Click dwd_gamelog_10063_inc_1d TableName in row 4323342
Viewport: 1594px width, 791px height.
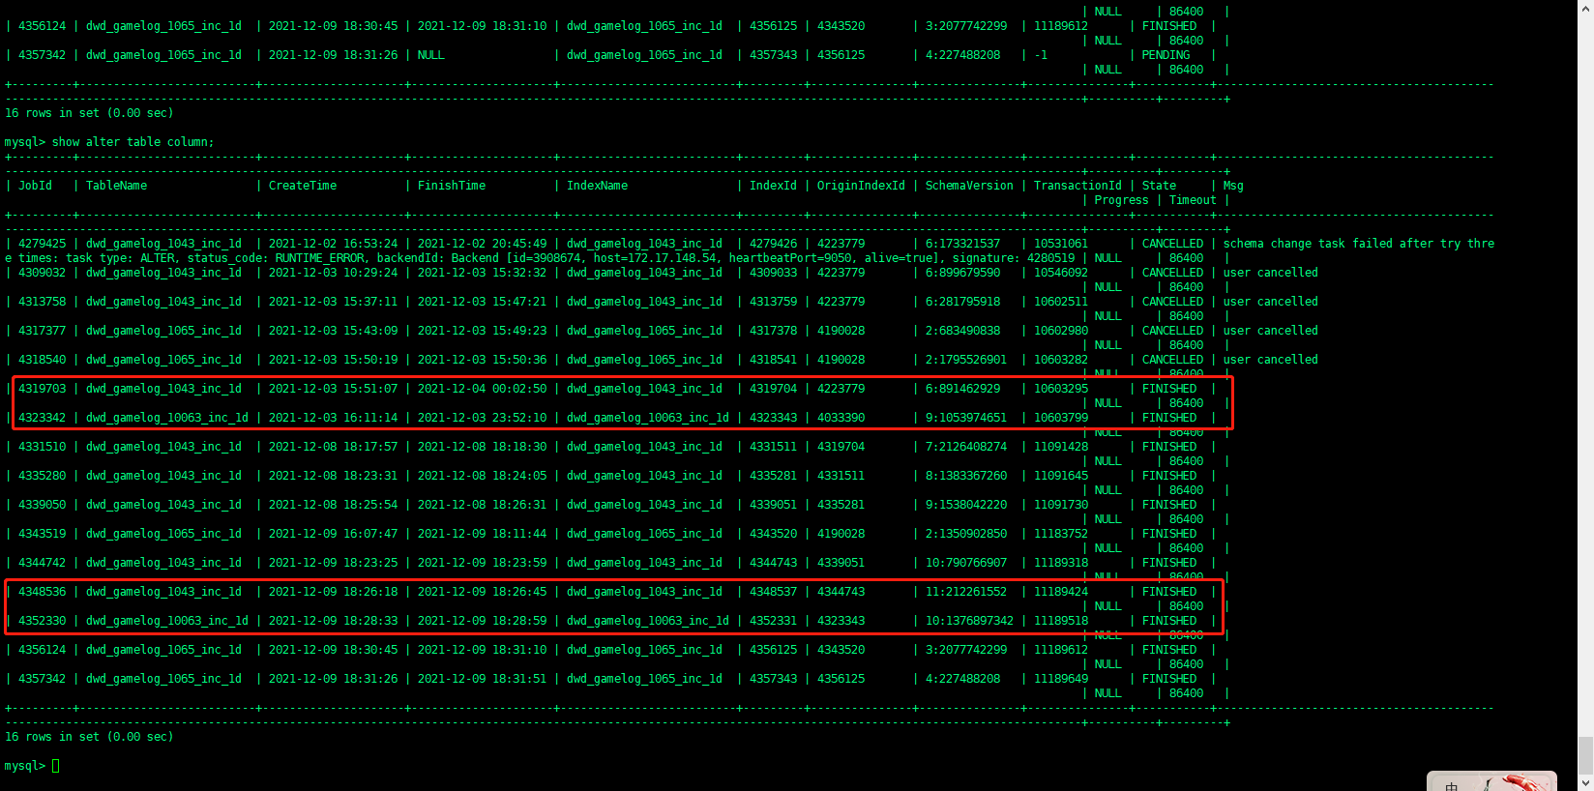tap(166, 418)
